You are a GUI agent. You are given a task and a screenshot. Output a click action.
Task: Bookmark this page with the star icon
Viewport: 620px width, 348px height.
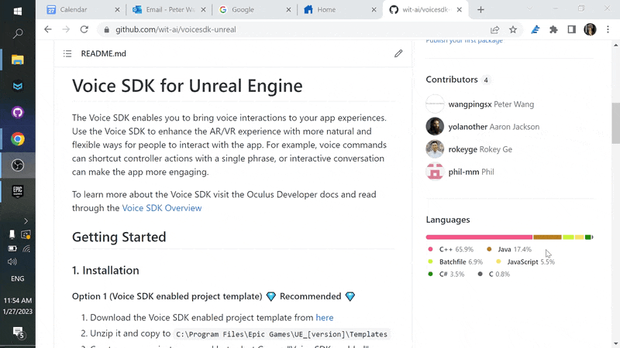[513, 29]
